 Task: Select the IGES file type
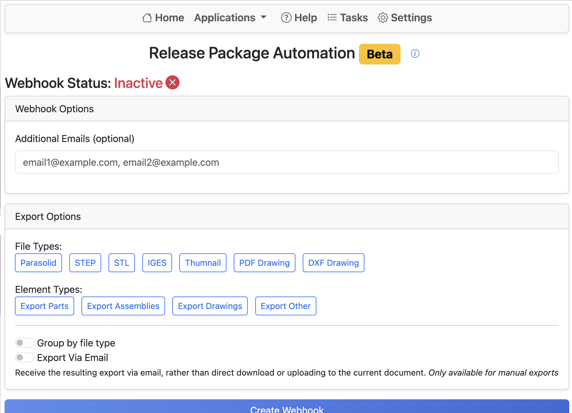click(x=157, y=262)
